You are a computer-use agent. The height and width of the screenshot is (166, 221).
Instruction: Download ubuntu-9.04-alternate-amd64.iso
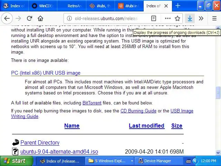59,151
